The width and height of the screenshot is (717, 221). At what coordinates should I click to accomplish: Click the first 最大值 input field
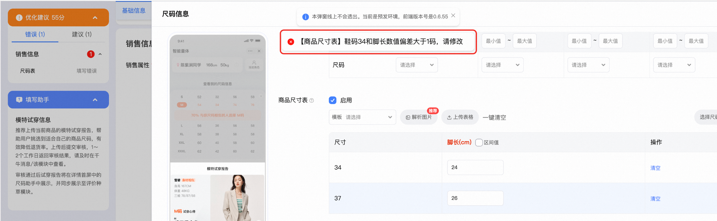(525, 41)
